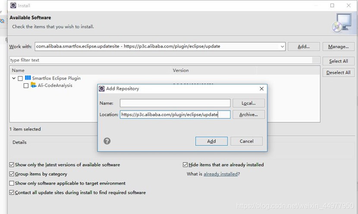The width and height of the screenshot is (358, 214).
Task: Check the Ali-CodeAnalysis checkbox
Action: (x=26, y=86)
